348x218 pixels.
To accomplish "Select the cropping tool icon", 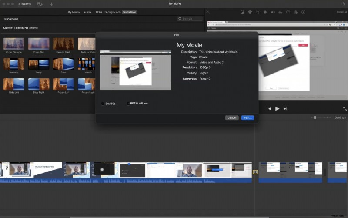I will point(258,12).
